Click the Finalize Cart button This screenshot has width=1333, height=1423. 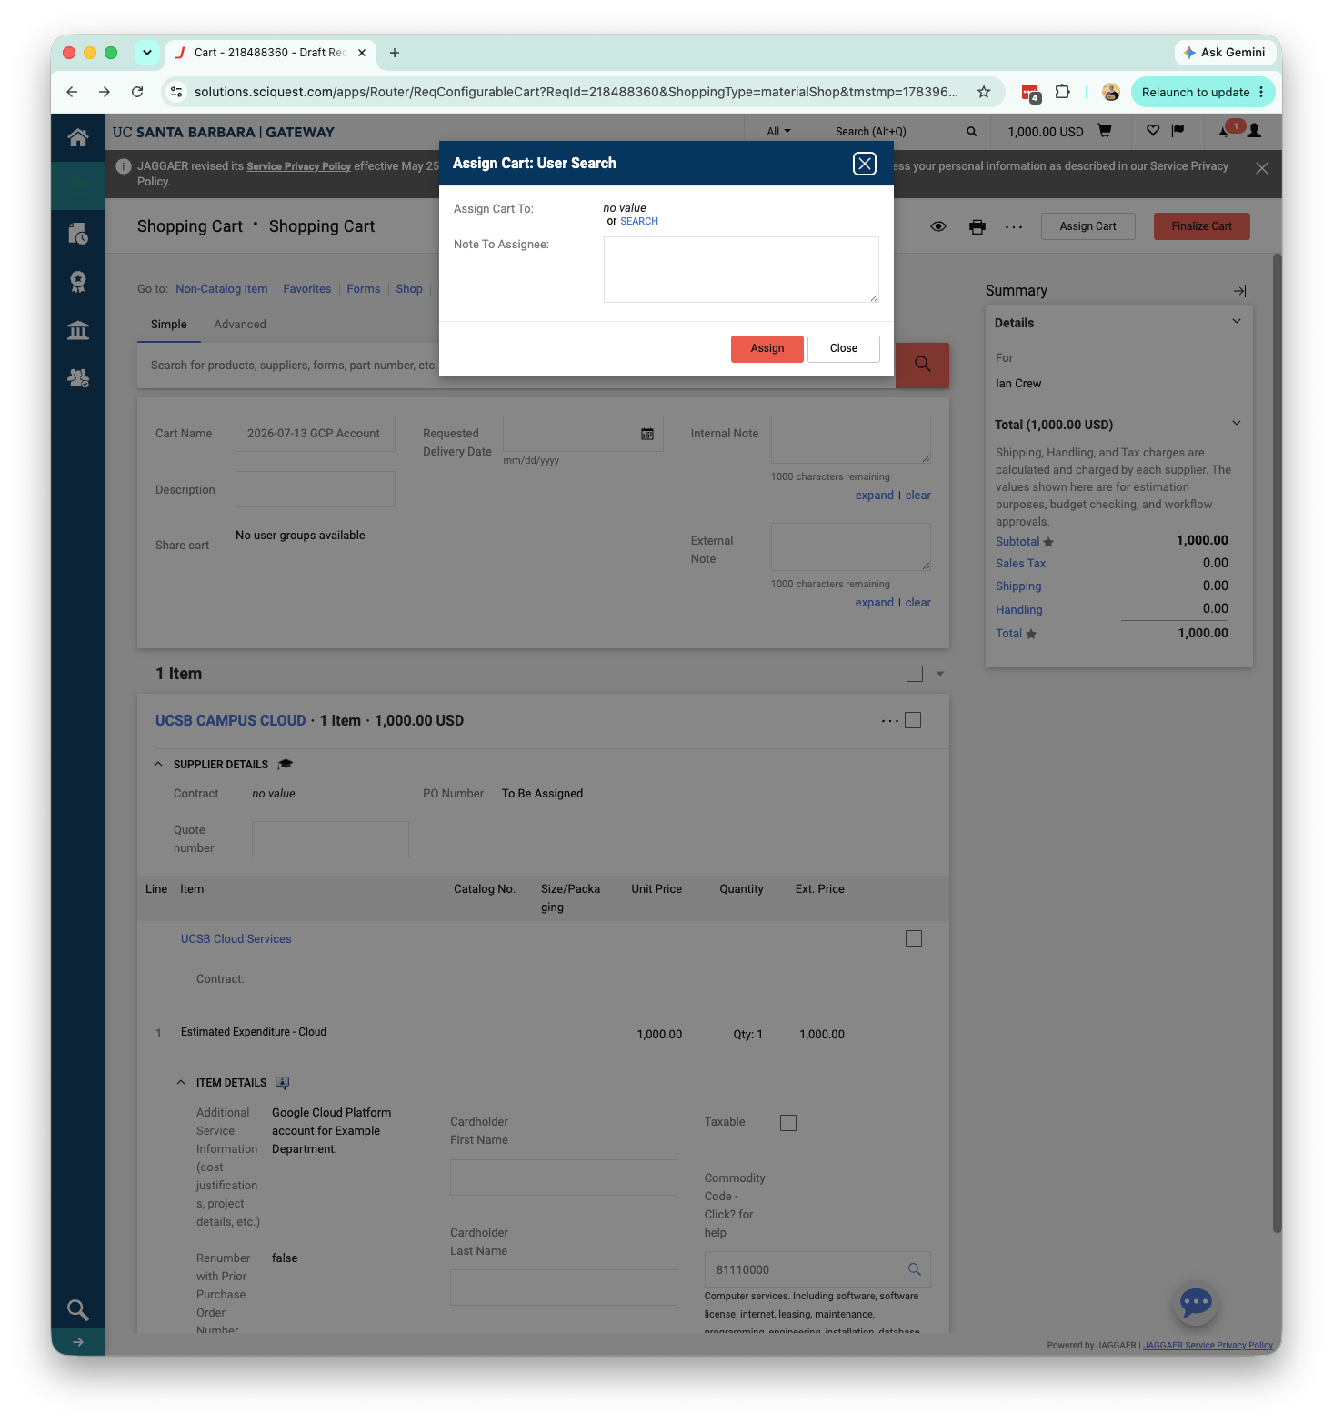[x=1202, y=226]
